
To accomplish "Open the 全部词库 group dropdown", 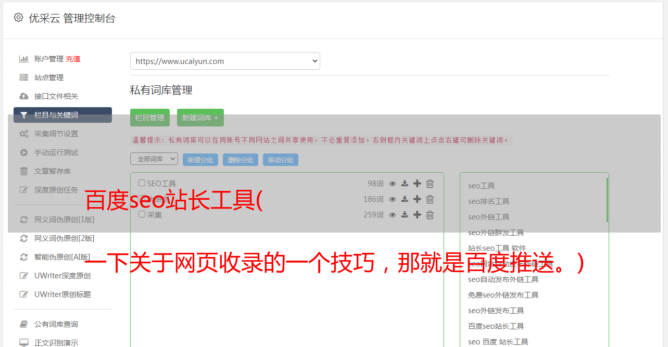I will point(154,159).
